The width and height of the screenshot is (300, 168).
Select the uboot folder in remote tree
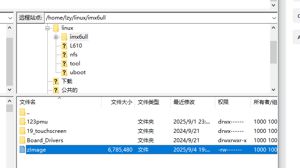[78, 72]
